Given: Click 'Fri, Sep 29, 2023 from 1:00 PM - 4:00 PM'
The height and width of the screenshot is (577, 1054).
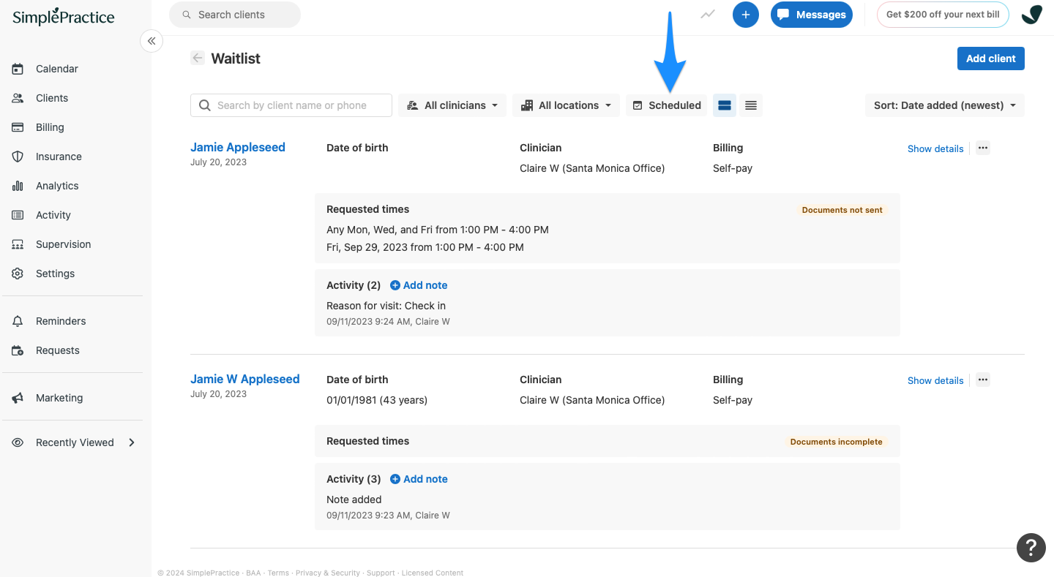Looking at the screenshot, I should (425, 247).
